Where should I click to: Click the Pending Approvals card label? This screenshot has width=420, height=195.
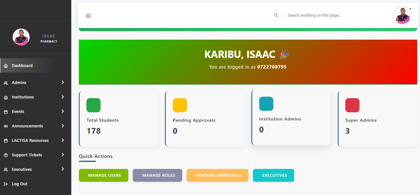194,120
